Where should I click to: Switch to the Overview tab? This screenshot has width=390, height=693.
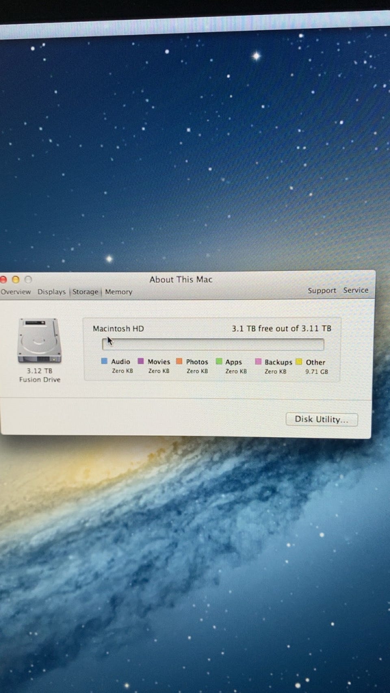click(x=15, y=292)
